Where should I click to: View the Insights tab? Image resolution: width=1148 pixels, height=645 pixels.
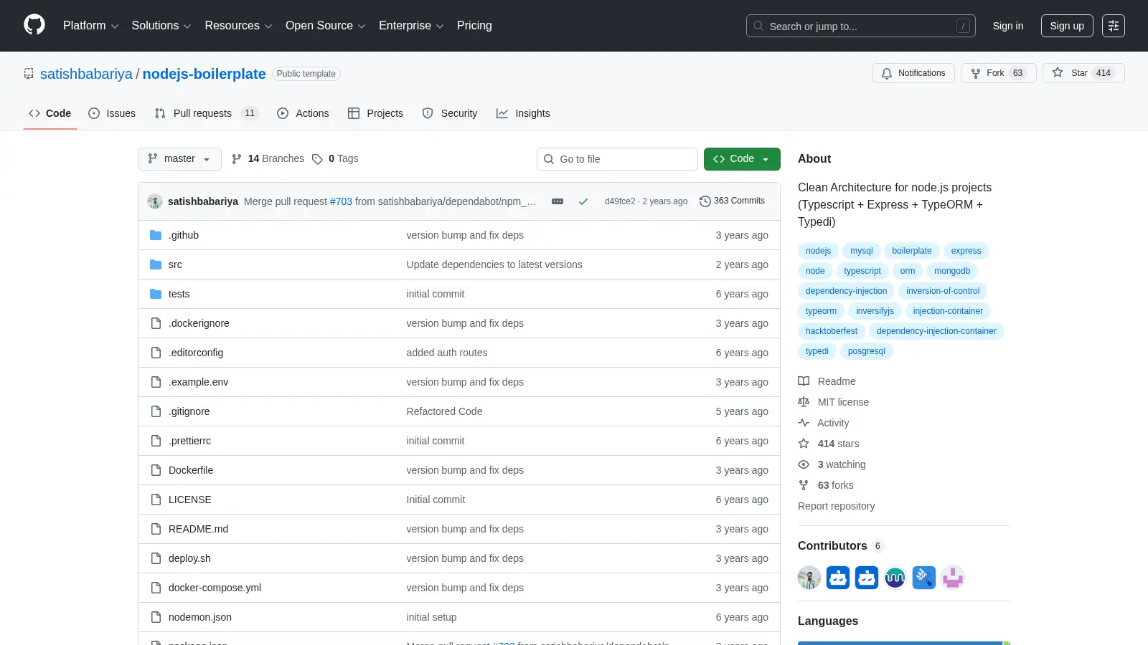(523, 113)
